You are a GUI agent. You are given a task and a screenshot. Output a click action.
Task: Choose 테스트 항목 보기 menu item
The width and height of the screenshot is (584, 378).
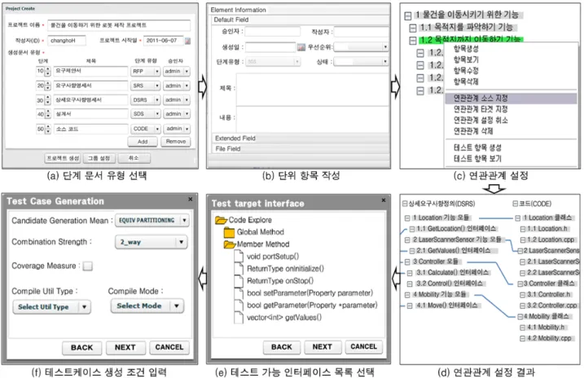477,159
